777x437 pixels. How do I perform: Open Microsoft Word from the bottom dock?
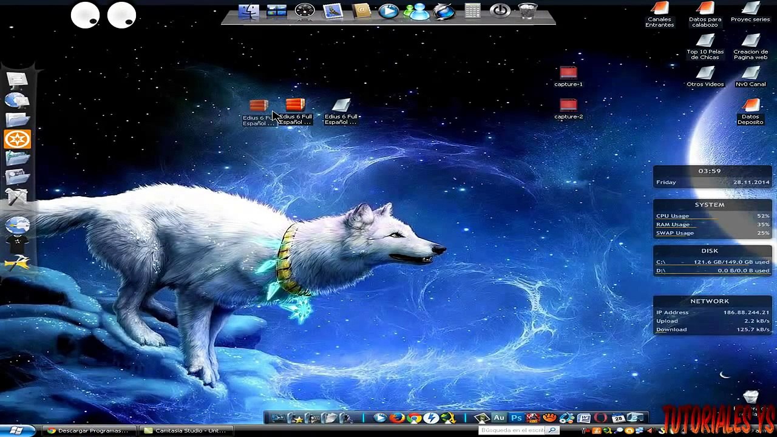(584, 418)
